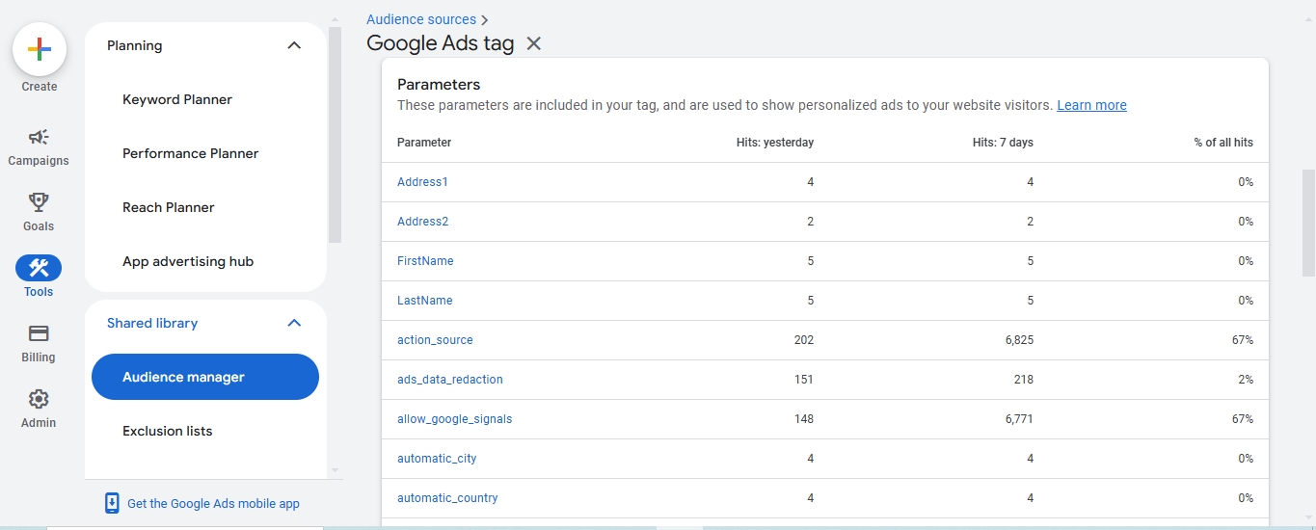Click the Parameters section heading
This screenshot has height=530, width=1316.
(439, 85)
